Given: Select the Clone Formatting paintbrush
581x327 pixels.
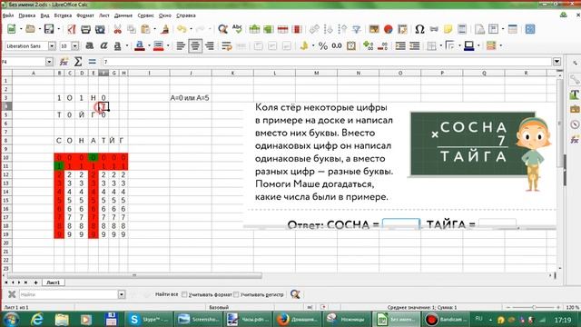Looking at the screenshot, I should (x=165, y=29).
